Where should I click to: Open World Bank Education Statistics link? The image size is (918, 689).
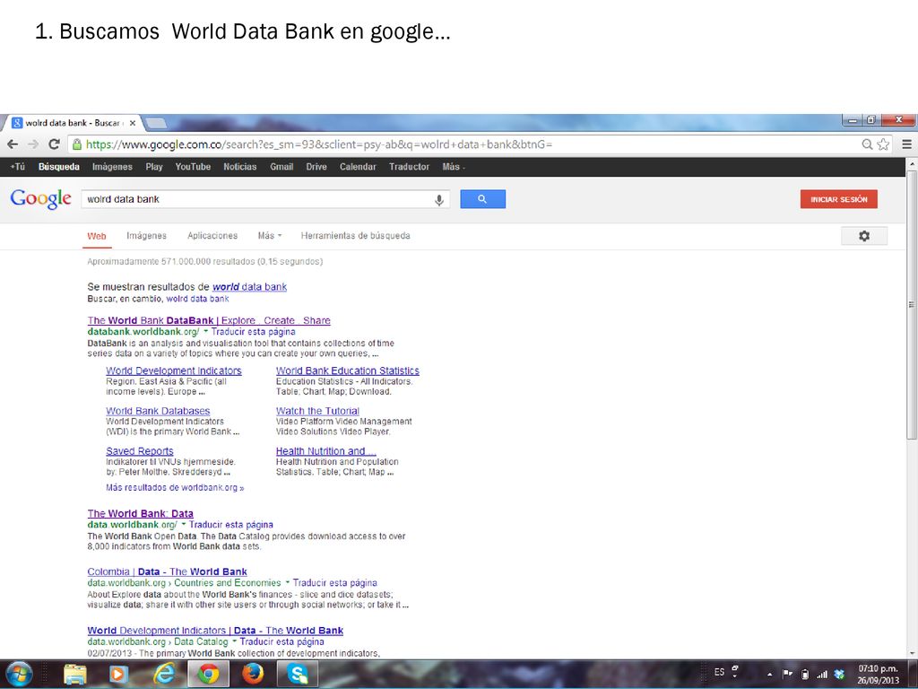pyautogui.click(x=348, y=371)
